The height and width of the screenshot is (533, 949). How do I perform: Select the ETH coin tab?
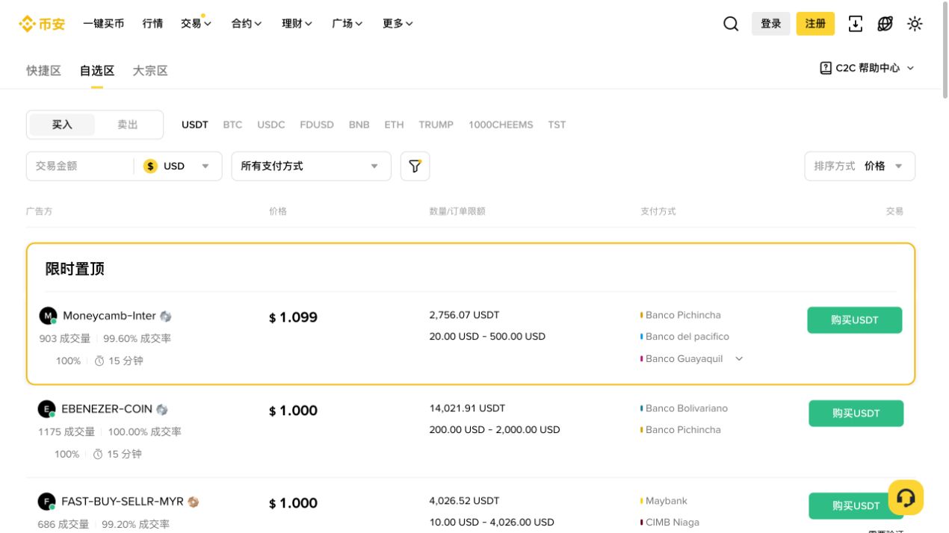tap(394, 125)
